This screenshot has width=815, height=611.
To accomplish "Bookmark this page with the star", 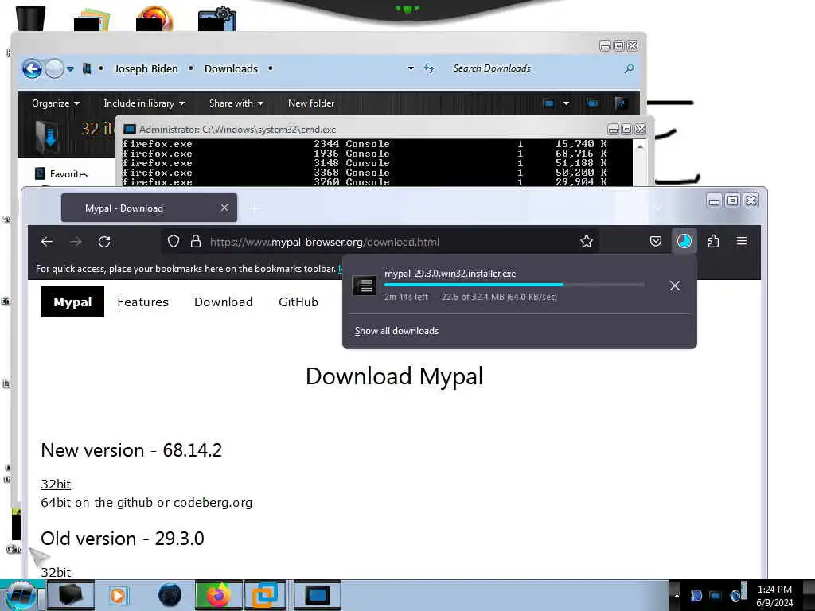I will pos(587,241).
